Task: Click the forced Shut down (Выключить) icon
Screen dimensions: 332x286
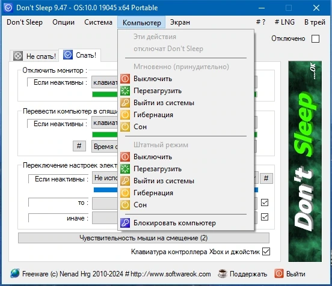Action: (x=125, y=79)
